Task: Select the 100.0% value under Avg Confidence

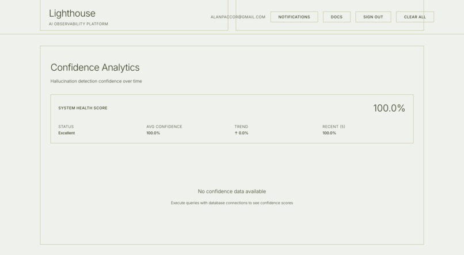Action: [x=153, y=133]
